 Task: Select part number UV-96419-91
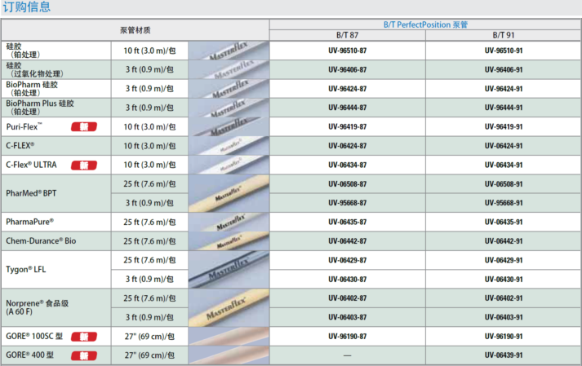click(x=504, y=127)
